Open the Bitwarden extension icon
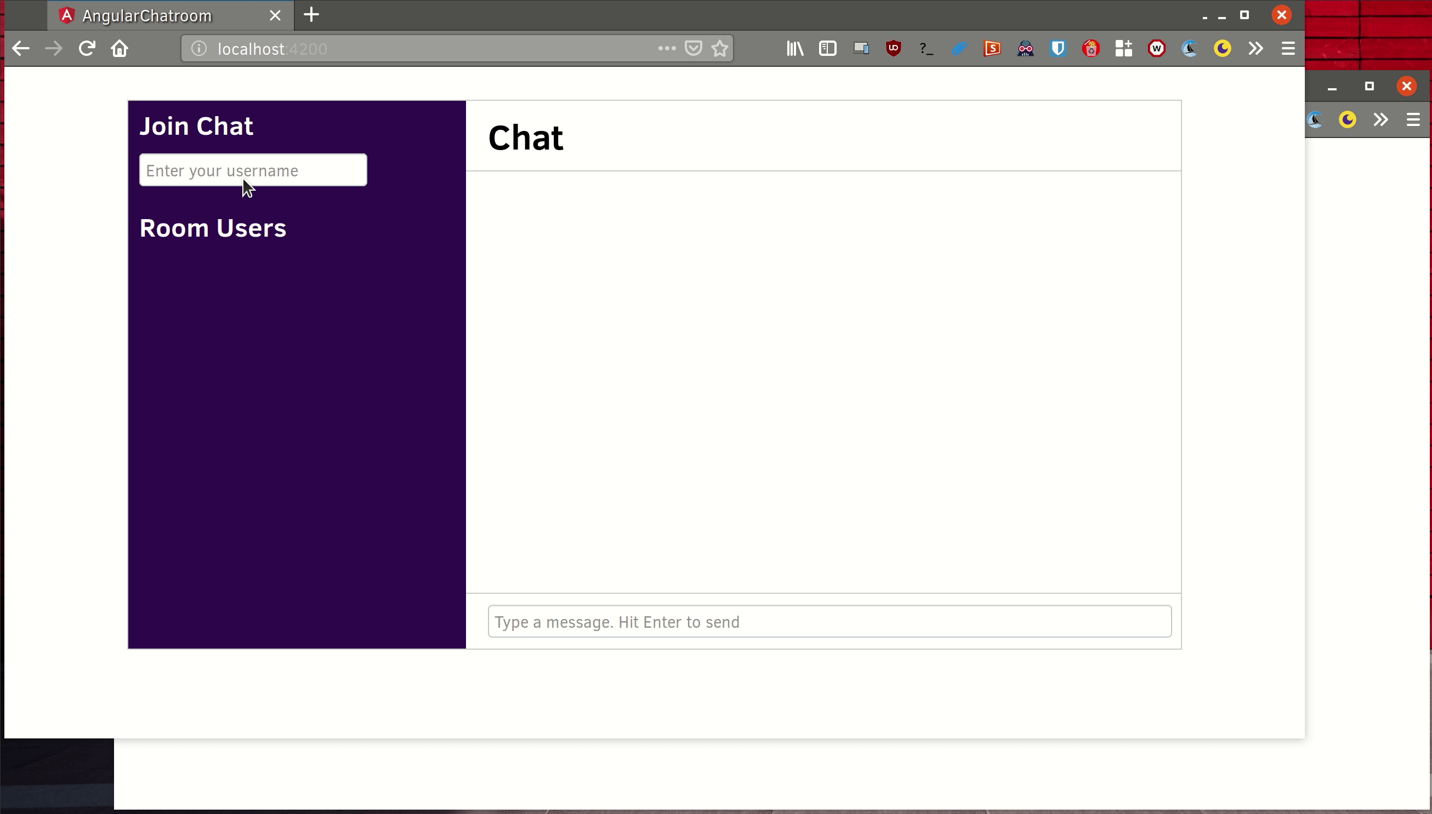This screenshot has width=1432, height=814. tap(1058, 49)
